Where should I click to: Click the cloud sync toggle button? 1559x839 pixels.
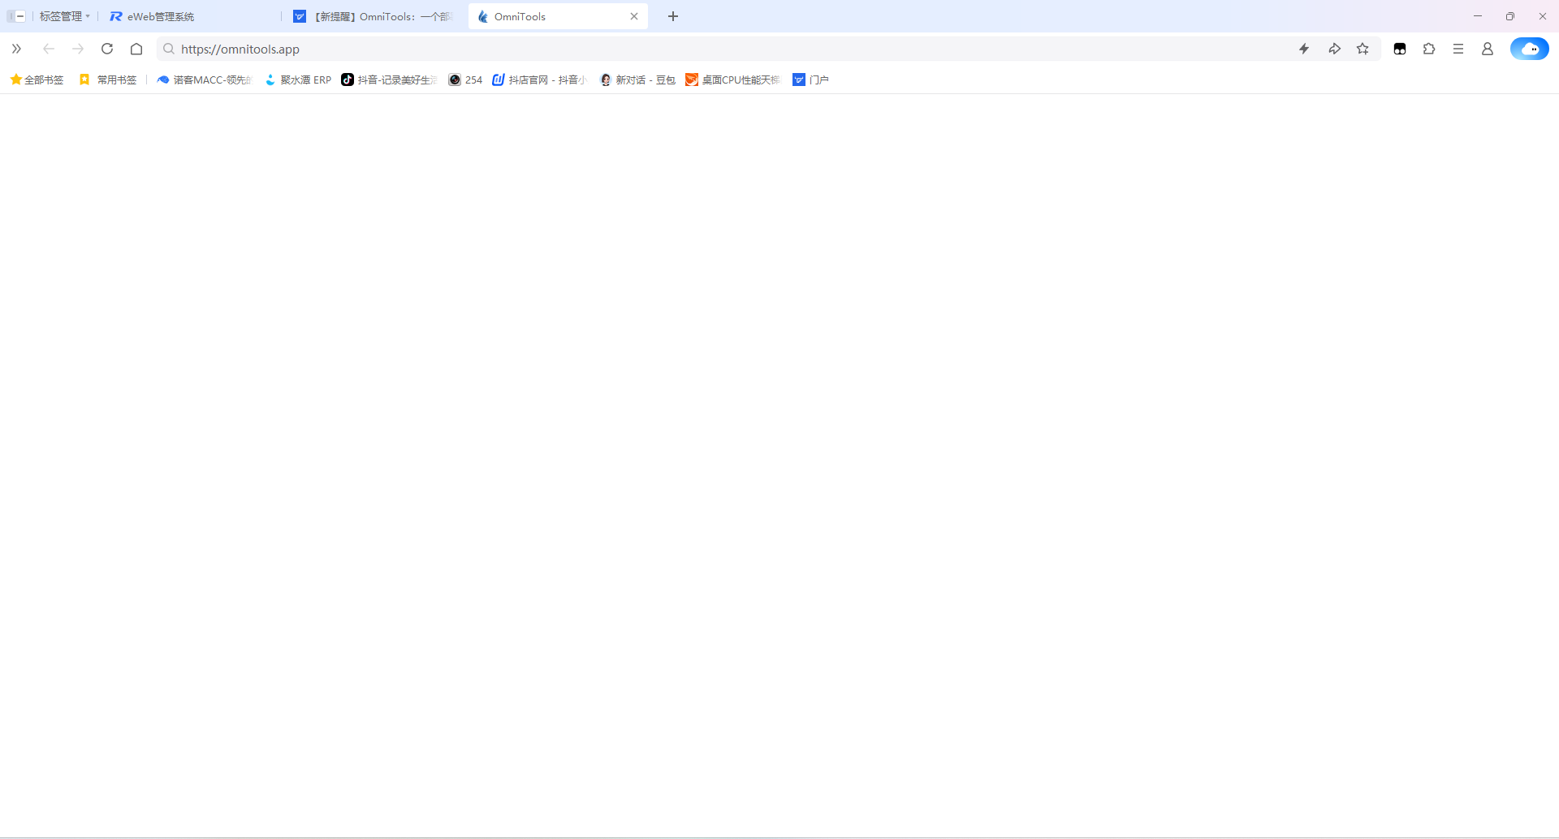click(x=1530, y=49)
